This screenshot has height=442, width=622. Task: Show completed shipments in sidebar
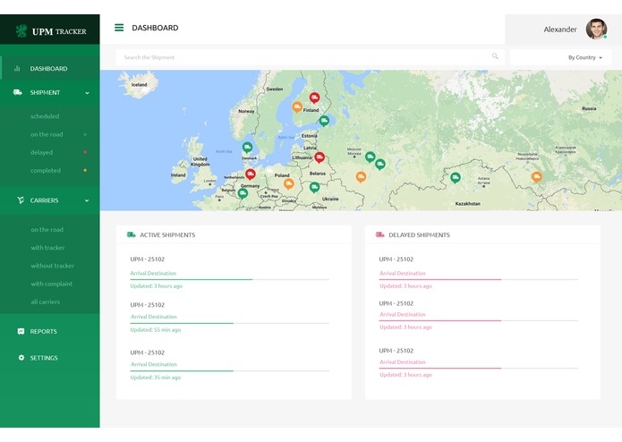(46, 171)
